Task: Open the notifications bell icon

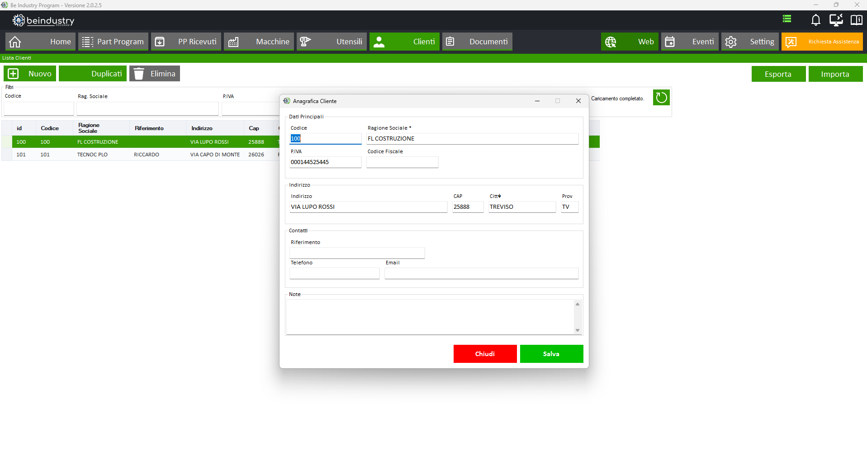Action: [815, 20]
